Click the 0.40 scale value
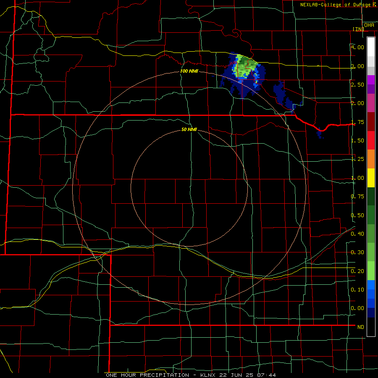The image size is (378, 378). coord(357,234)
